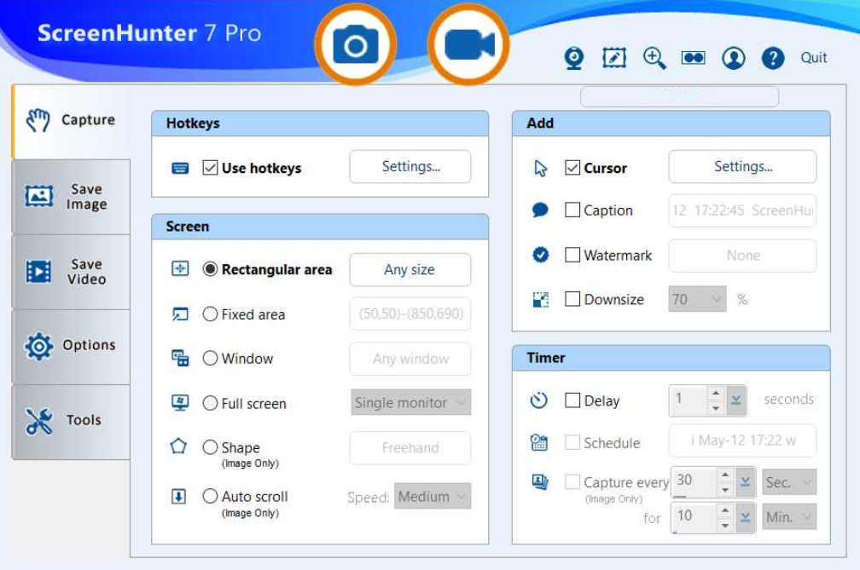The width and height of the screenshot is (860, 570).
Task: Select the Rectangular area radio button
Action: pyautogui.click(x=210, y=269)
